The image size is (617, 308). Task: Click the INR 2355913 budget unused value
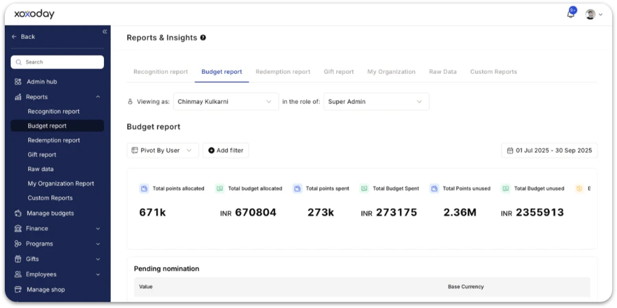click(532, 213)
